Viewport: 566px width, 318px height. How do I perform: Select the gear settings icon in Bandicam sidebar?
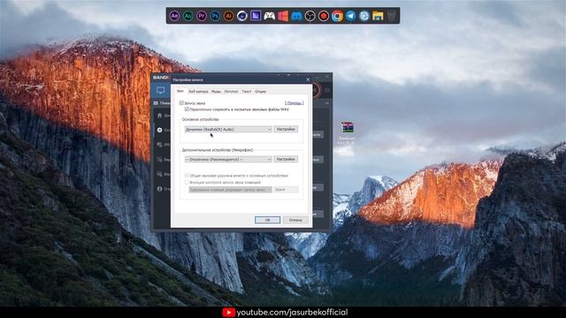159,130
